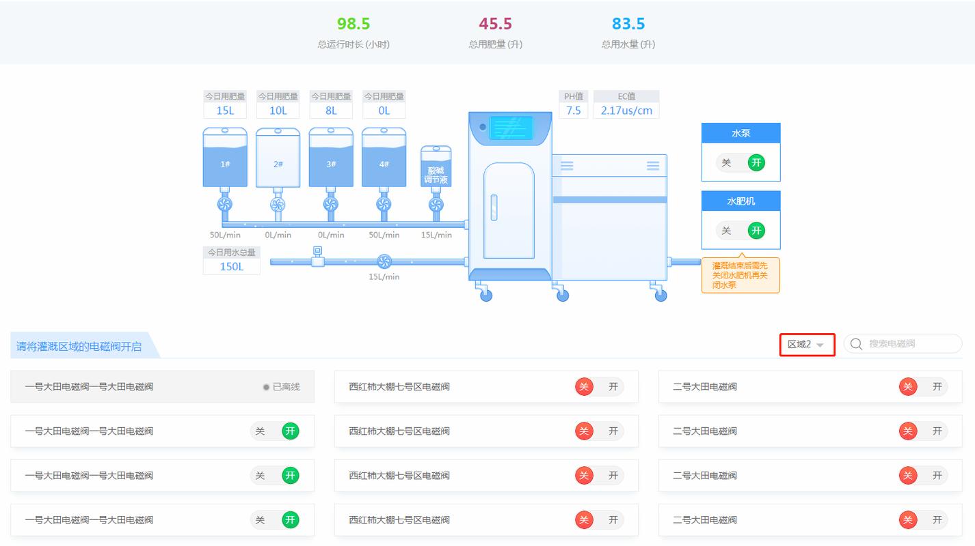The height and width of the screenshot is (546, 975).
Task: Click total water value 83.5
Action: tap(628, 24)
